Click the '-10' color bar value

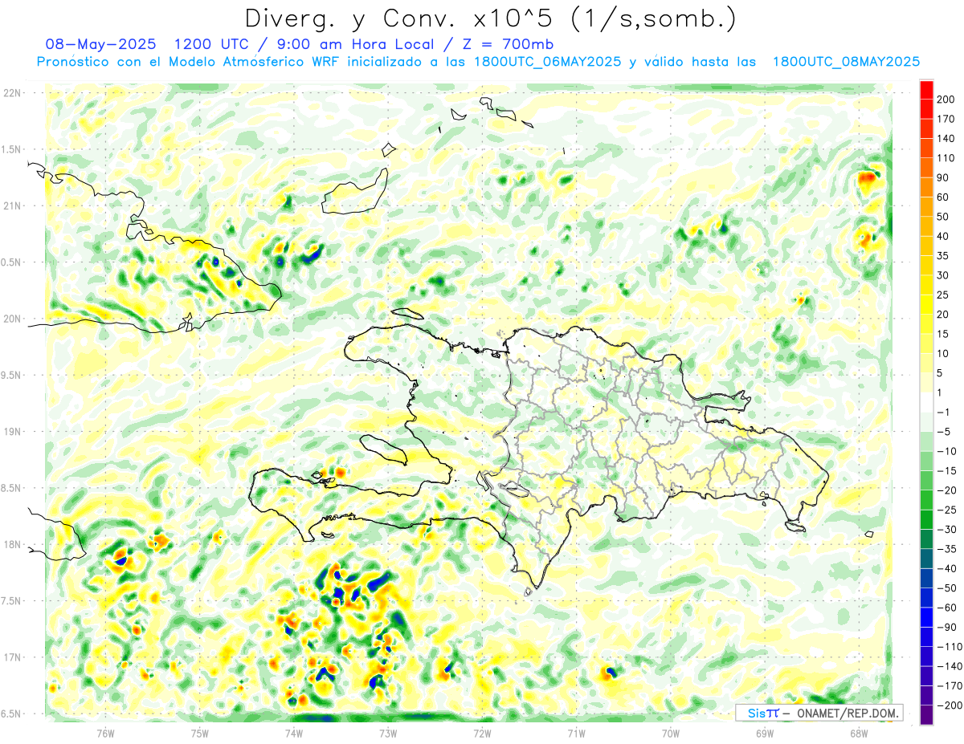(946, 451)
